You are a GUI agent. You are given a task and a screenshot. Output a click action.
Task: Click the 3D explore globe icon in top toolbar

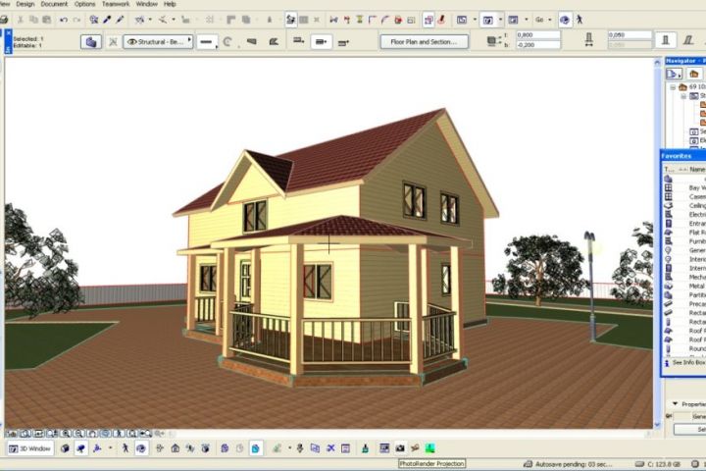click(565, 20)
